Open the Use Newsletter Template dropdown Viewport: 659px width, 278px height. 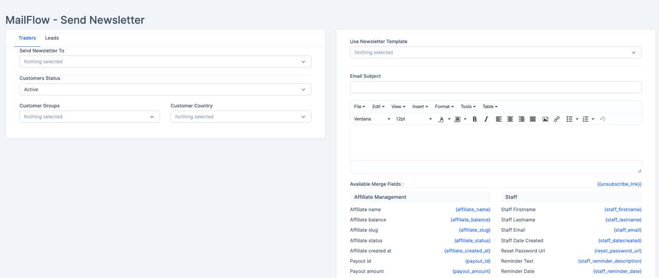point(495,53)
